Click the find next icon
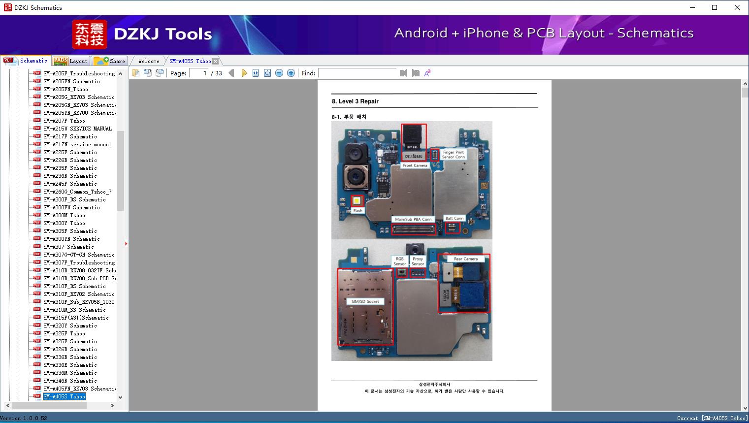Image resolution: width=749 pixels, height=423 pixels. click(x=416, y=73)
